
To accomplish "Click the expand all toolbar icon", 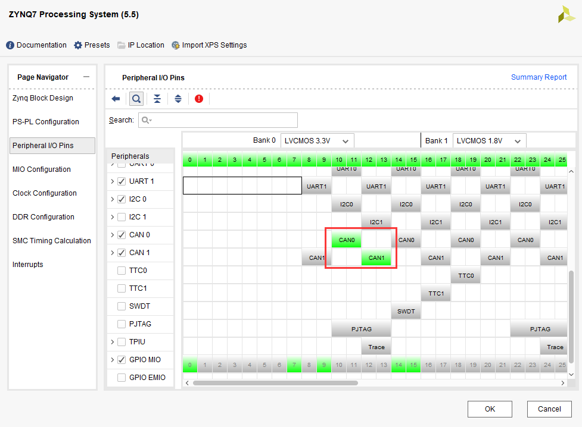I will pyautogui.click(x=178, y=99).
